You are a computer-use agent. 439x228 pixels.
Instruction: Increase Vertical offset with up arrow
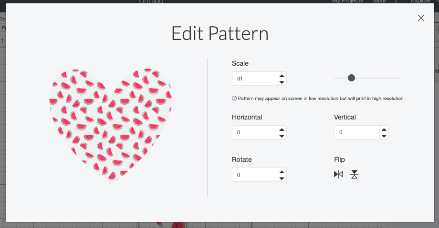[x=384, y=129]
